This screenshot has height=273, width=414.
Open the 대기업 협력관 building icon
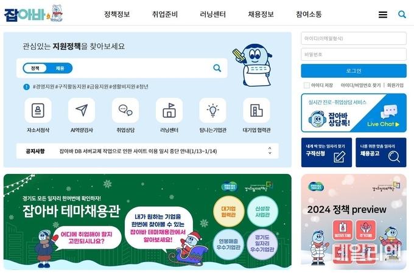pos(257,110)
